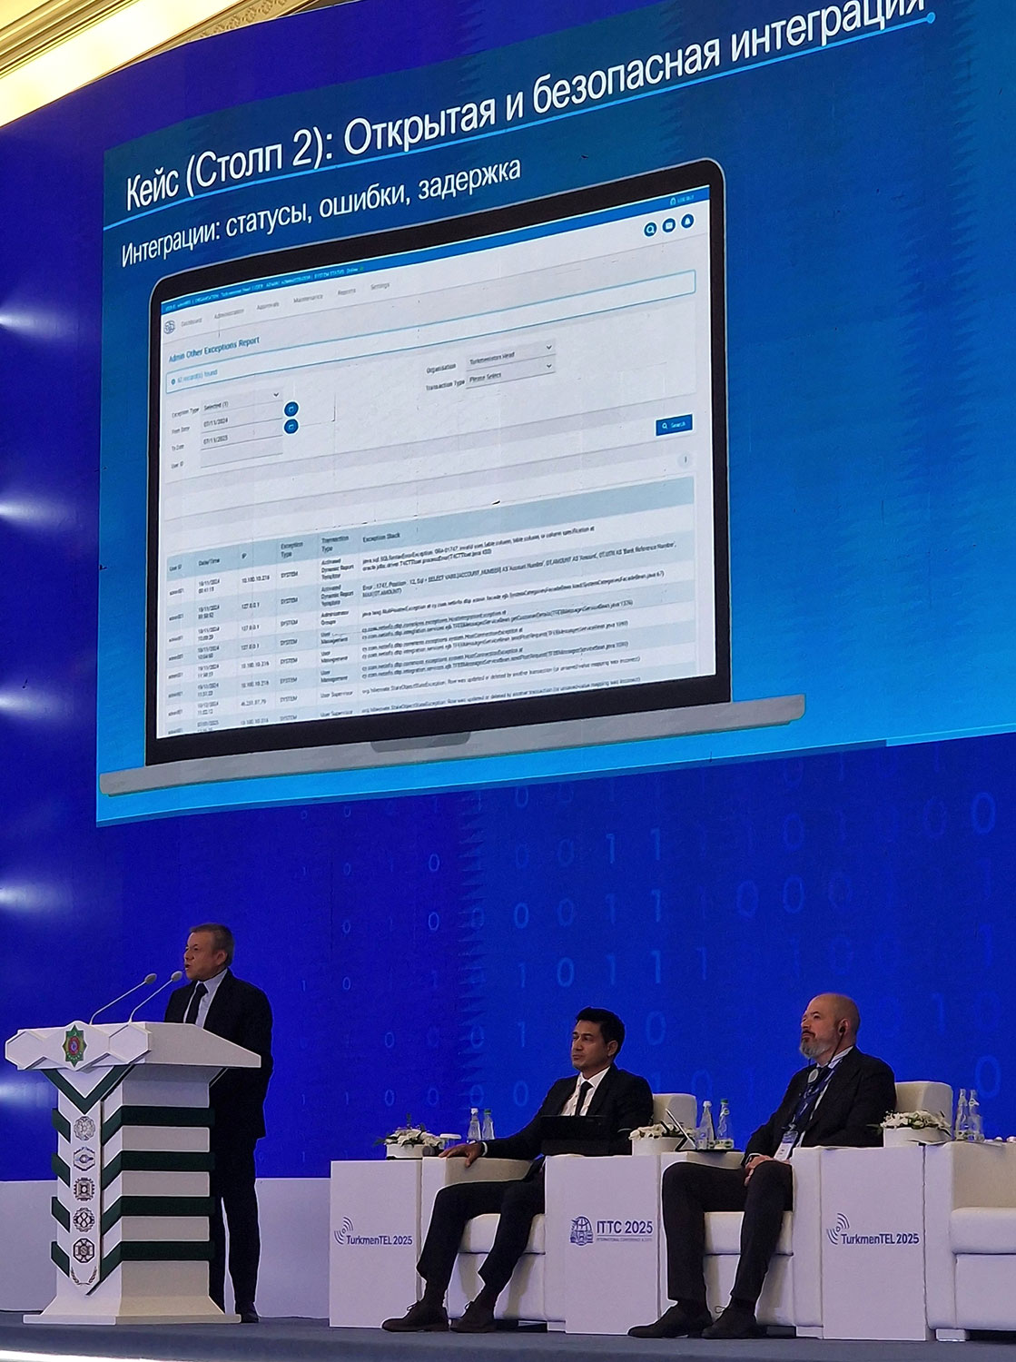Screen dimensions: 1016x1362
Task: Click the magnifier search icon in header
Action: 650,230
